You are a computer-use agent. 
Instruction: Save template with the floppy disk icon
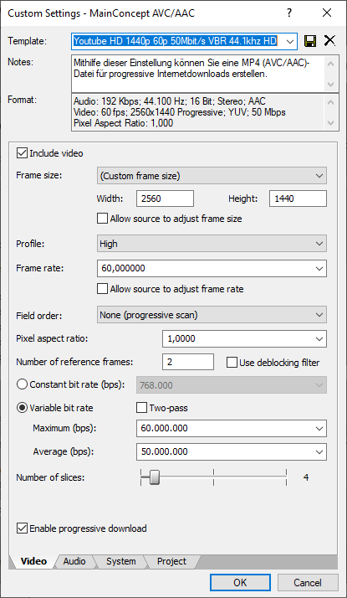(310, 41)
